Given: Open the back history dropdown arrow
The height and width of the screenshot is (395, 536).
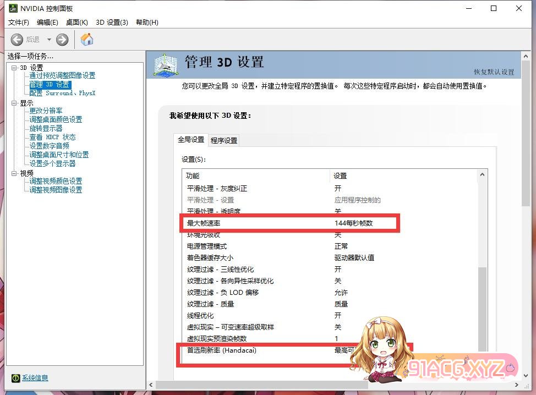Looking at the screenshot, I should [x=48, y=40].
